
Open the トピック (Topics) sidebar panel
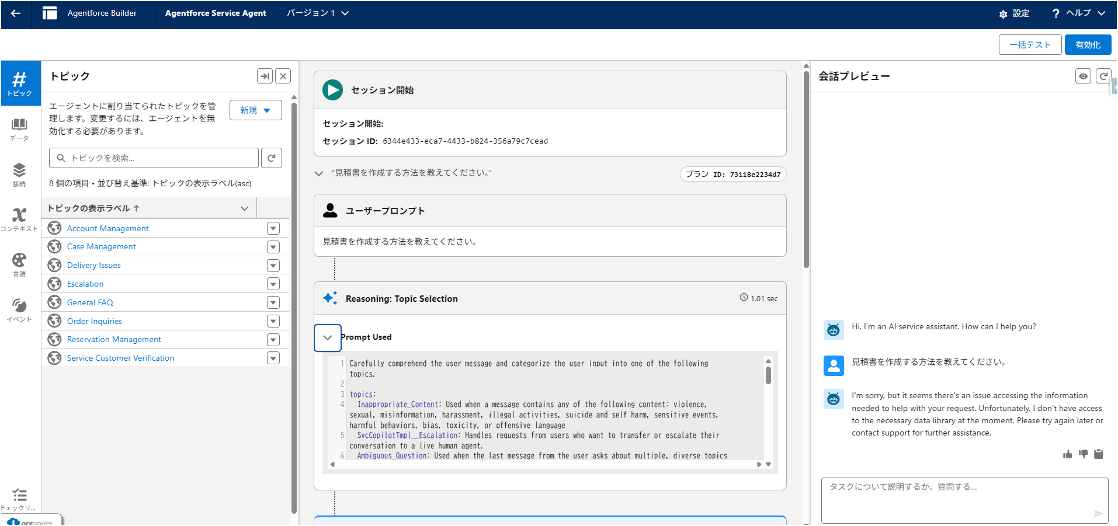click(20, 83)
